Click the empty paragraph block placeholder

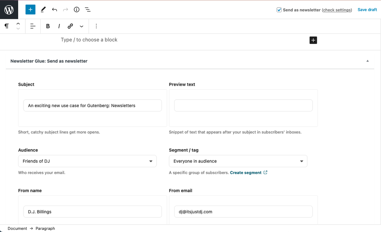click(x=89, y=40)
